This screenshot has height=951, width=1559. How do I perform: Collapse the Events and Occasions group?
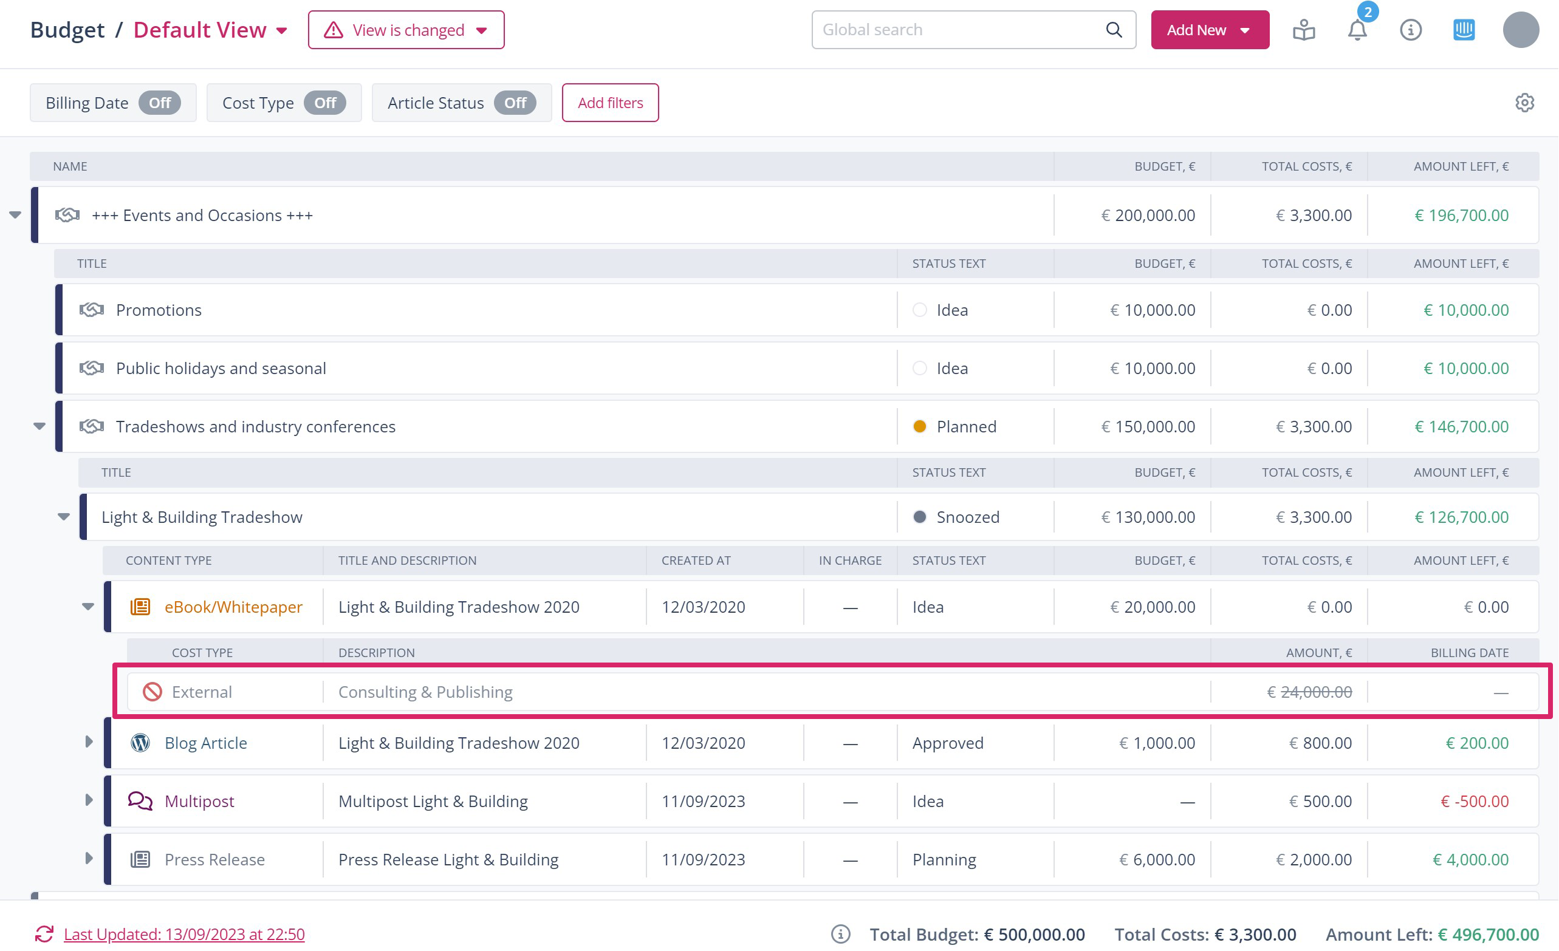(16, 215)
